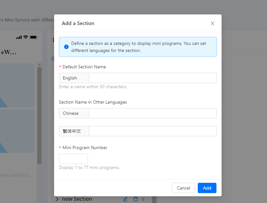Click the plus circle icon behind dialog

(x=53, y=59)
